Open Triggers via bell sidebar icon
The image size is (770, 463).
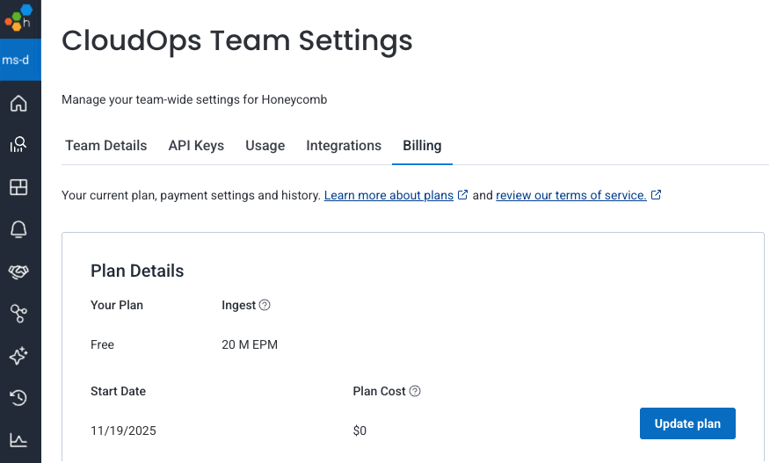coord(18,229)
